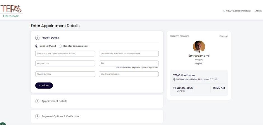
Task: Click the English language tag on provider
Action: point(199,64)
